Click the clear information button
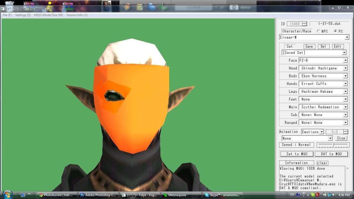This screenshot has width=354, height=199. pos(322,163)
